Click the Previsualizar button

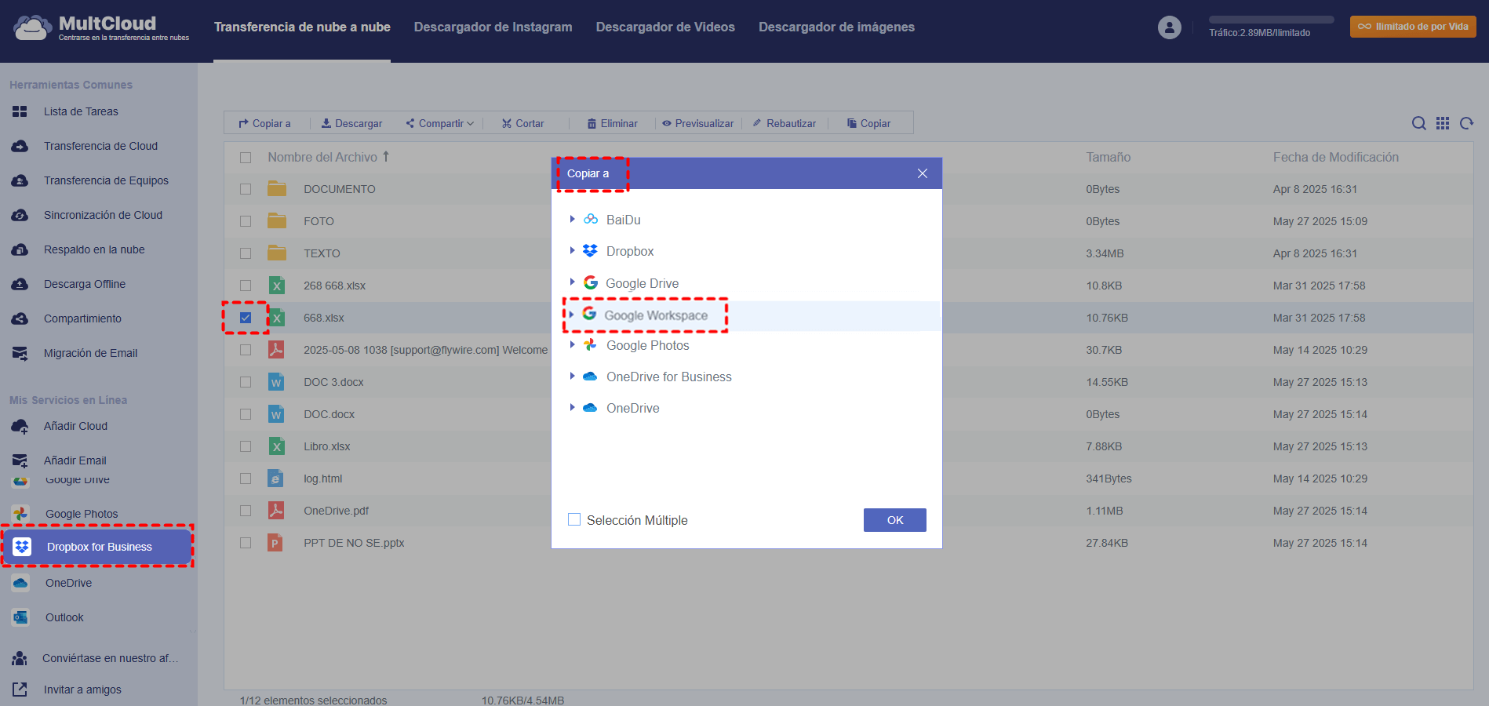pyautogui.click(x=698, y=123)
